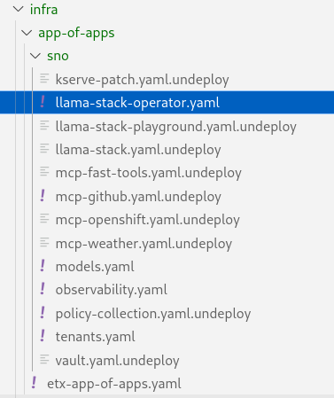Select the infra folder label
The height and width of the screenshot is (398, 334).
(43, 10)
